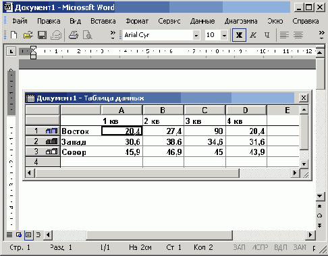Open the Диаграмма menu

[241, 21]
